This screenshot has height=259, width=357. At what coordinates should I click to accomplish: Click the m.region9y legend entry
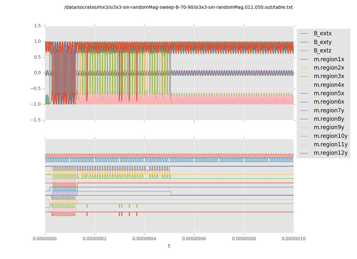329,127
